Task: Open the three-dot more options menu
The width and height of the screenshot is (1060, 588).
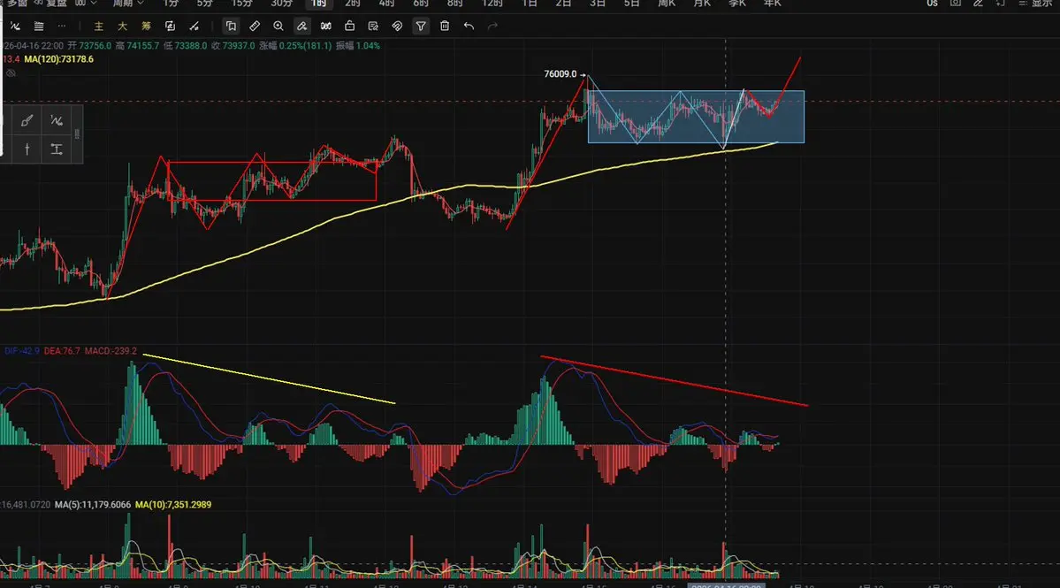Action: (x=62, y=27)
